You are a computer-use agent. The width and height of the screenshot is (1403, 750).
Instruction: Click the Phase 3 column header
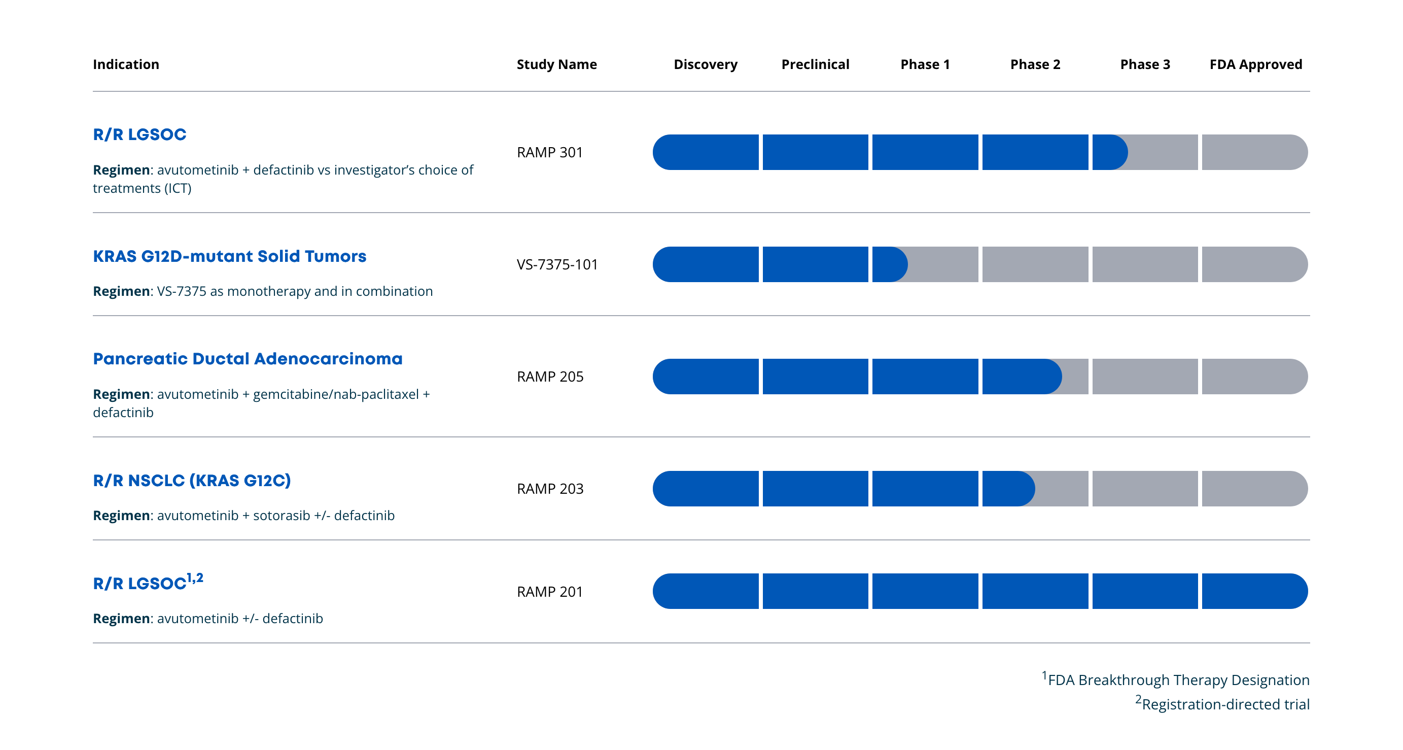pos(1144,64)
